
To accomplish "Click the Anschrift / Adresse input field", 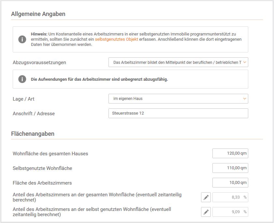I will tap(178, 113).
